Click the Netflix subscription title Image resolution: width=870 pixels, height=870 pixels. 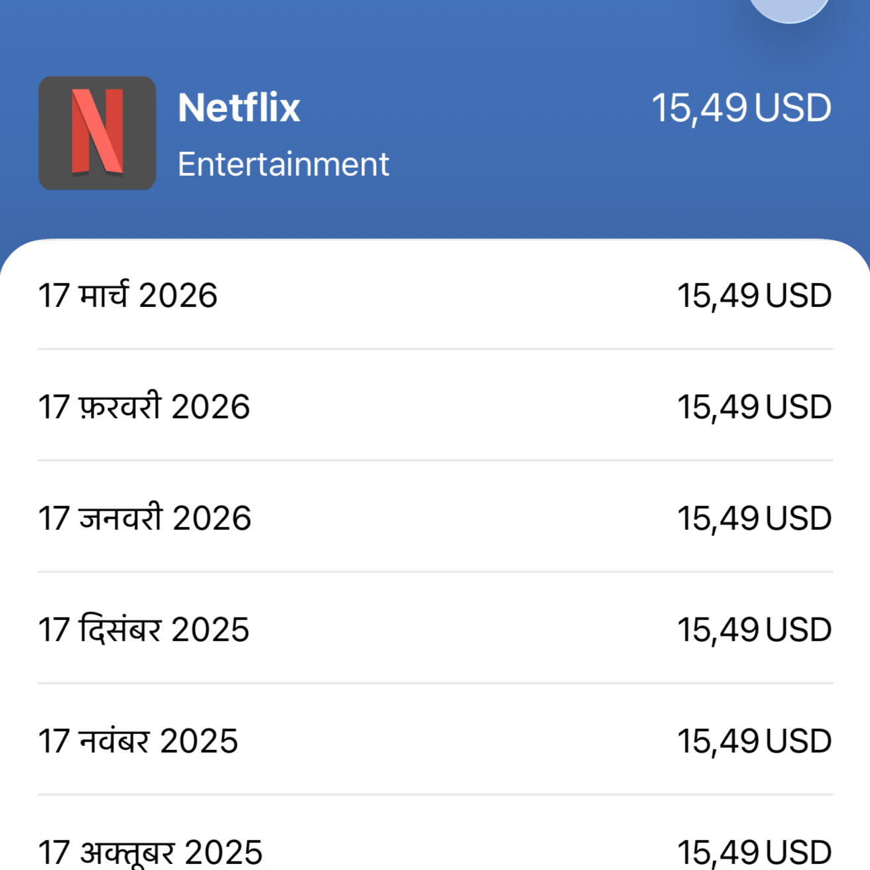pos(239,108)
